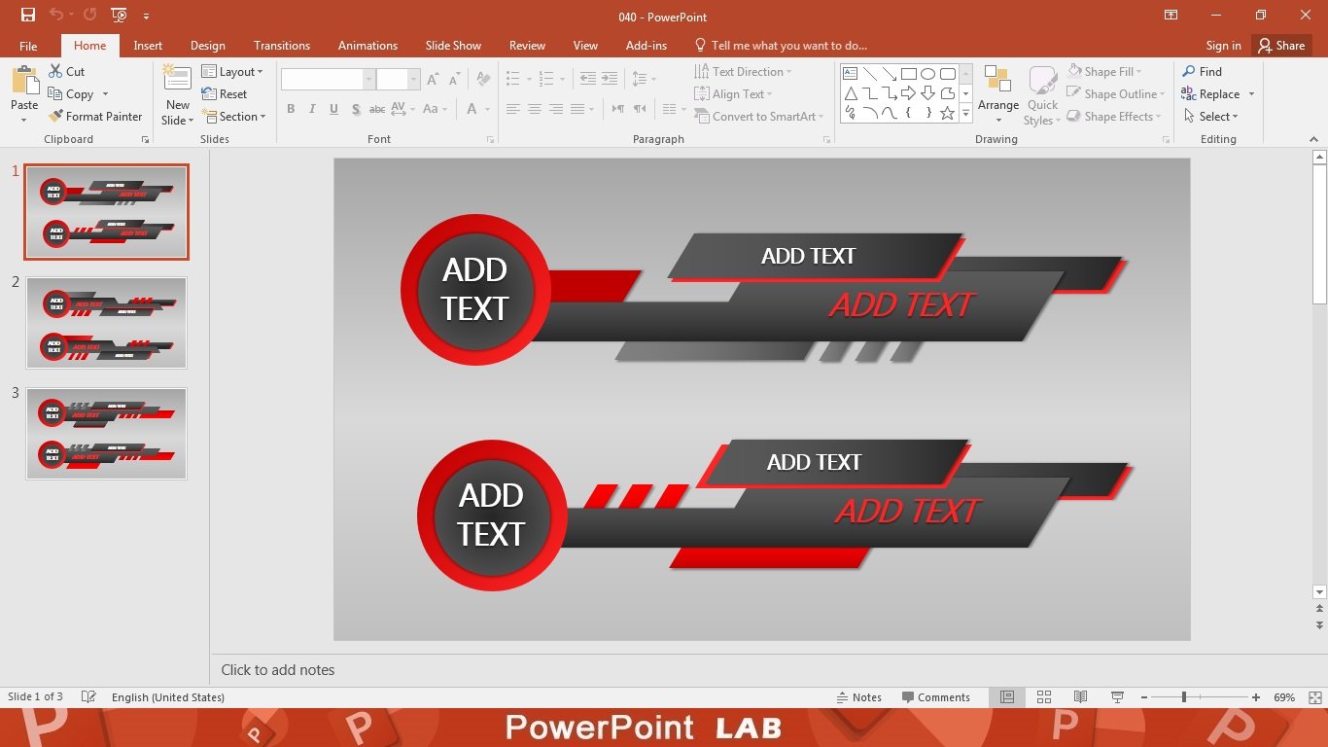The image size is (1328, 747).
Task: Switch to the Review tab
Action: [x=527, y=46]
